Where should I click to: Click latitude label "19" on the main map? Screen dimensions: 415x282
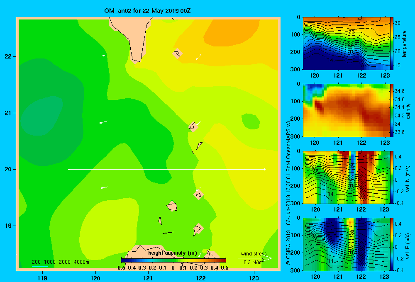[8, 226]
